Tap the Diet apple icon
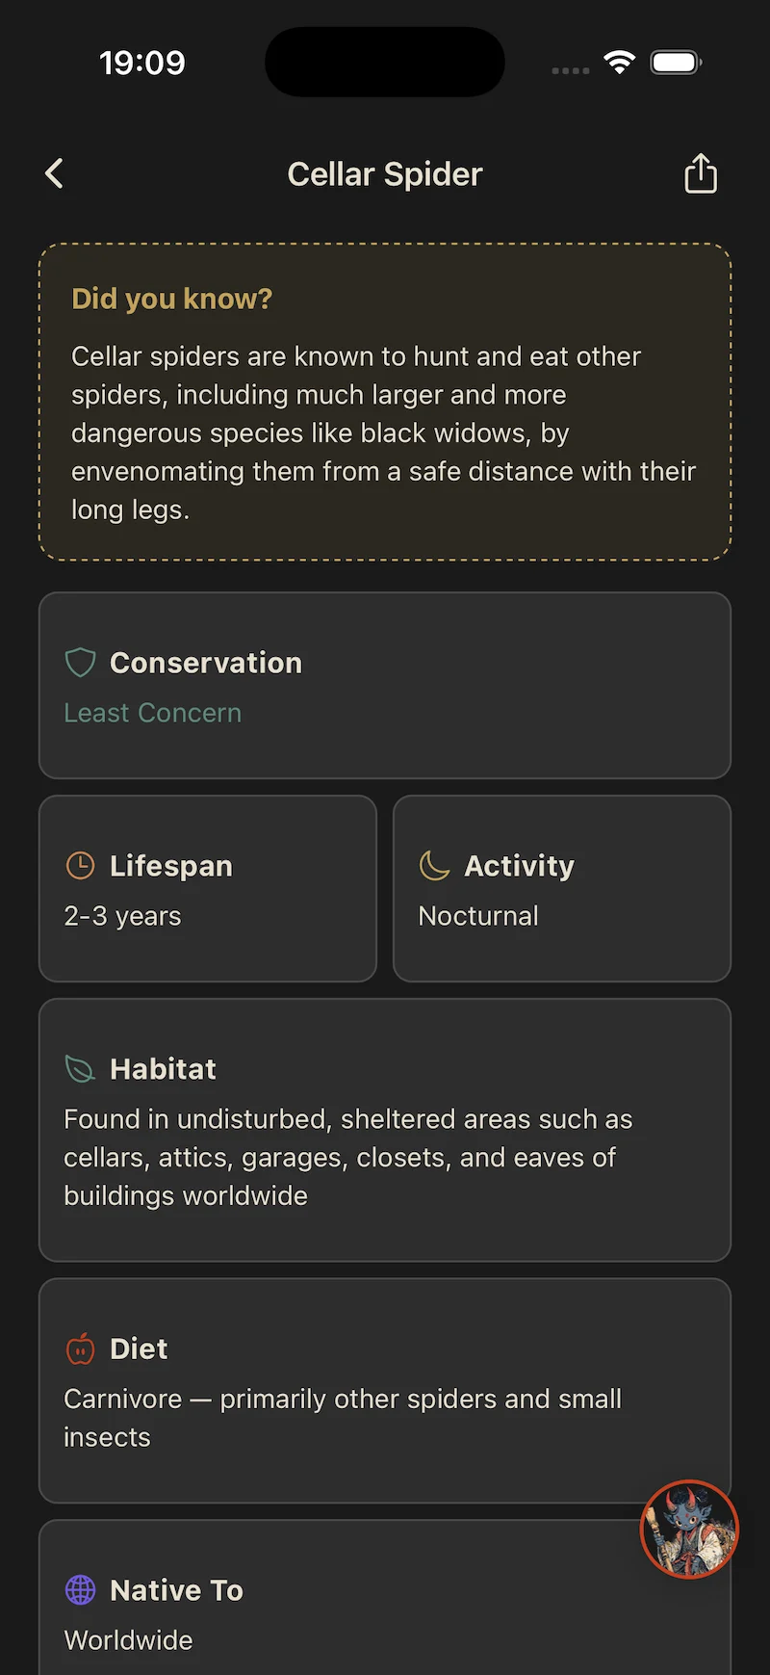Image resolution: width=770 pixels, height=1675 pixels. click(x=80, y=1348)
